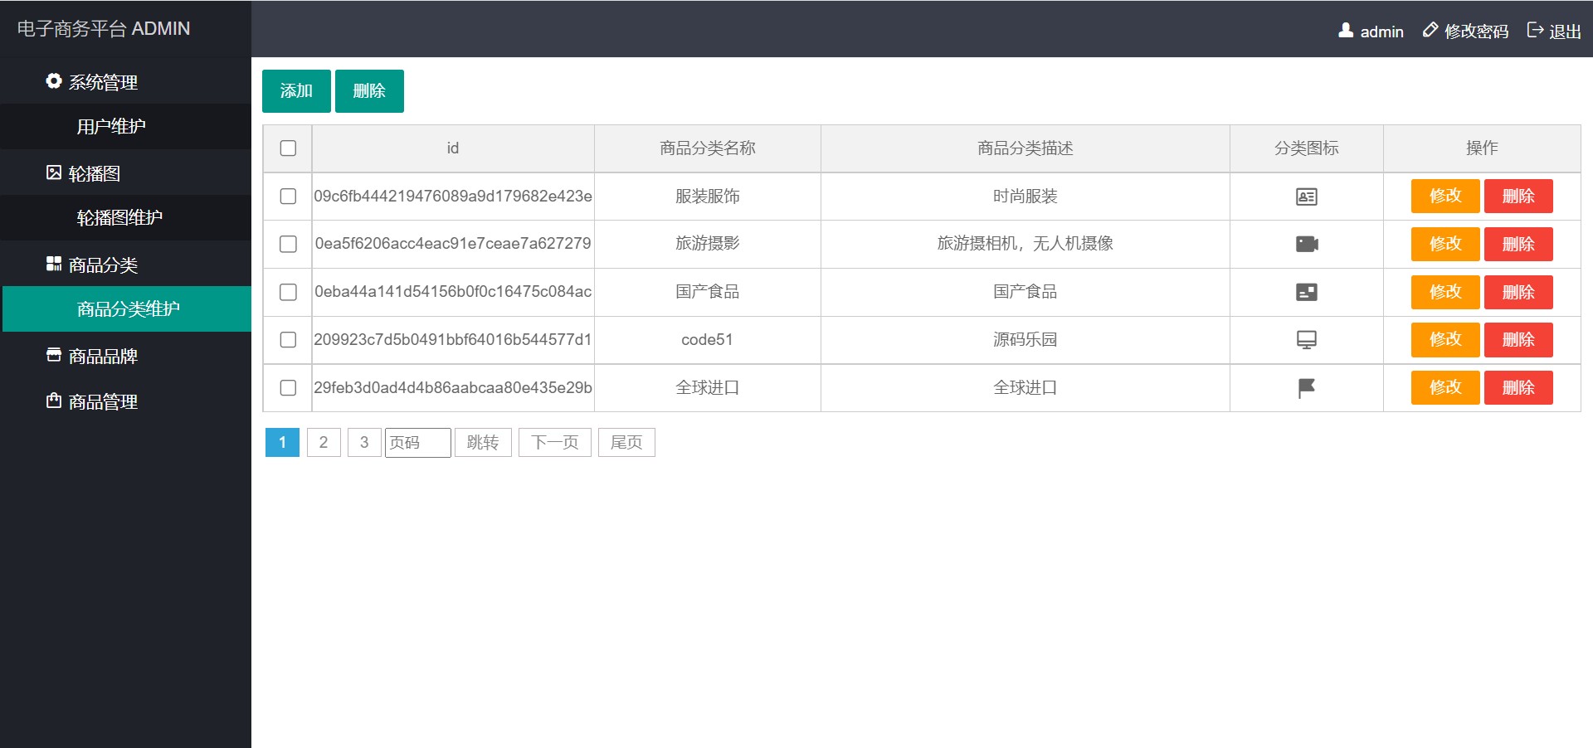Screen dimensions: 1593x748
Task: Go to page 3 in pagination
Action: click(x=364, y=442)
